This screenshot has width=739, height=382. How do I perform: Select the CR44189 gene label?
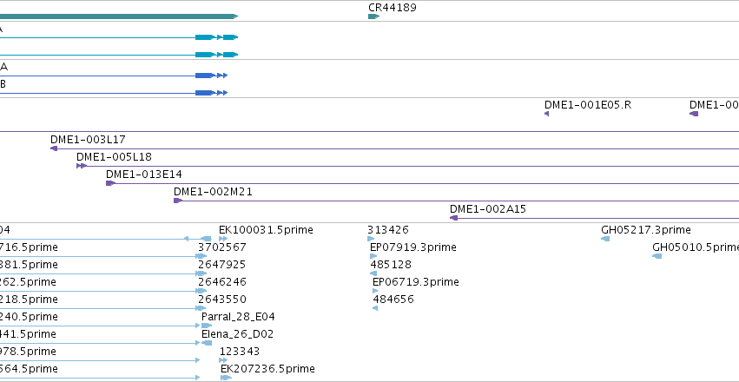tap(393, 8)
